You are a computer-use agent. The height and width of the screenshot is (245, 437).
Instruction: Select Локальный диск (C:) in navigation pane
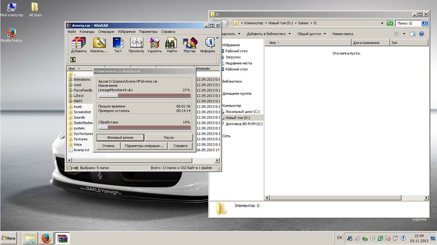[x=242, y=112]
